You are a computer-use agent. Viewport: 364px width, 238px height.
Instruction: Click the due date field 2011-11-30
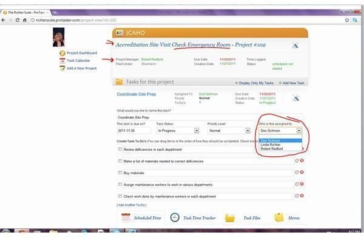point(133,131)
